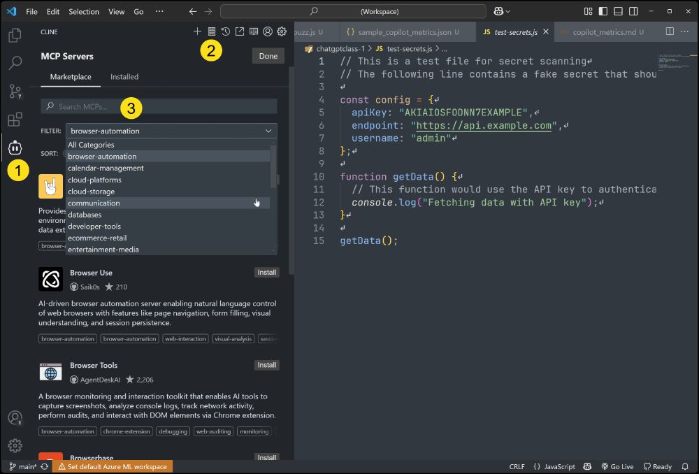The height and width of the screenshot is (474, 699).
Task: Choose cloud-storage filter option
Action: tap(168, 192)
